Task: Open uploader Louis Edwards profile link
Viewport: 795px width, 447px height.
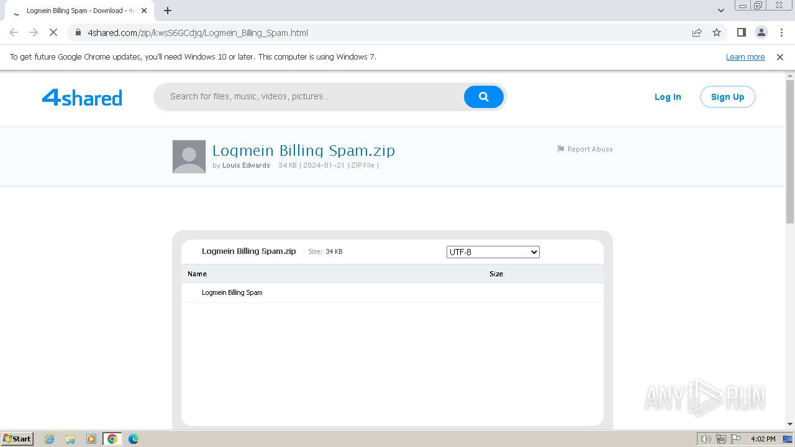Action: pyautogui.click(x=246, y=165)
